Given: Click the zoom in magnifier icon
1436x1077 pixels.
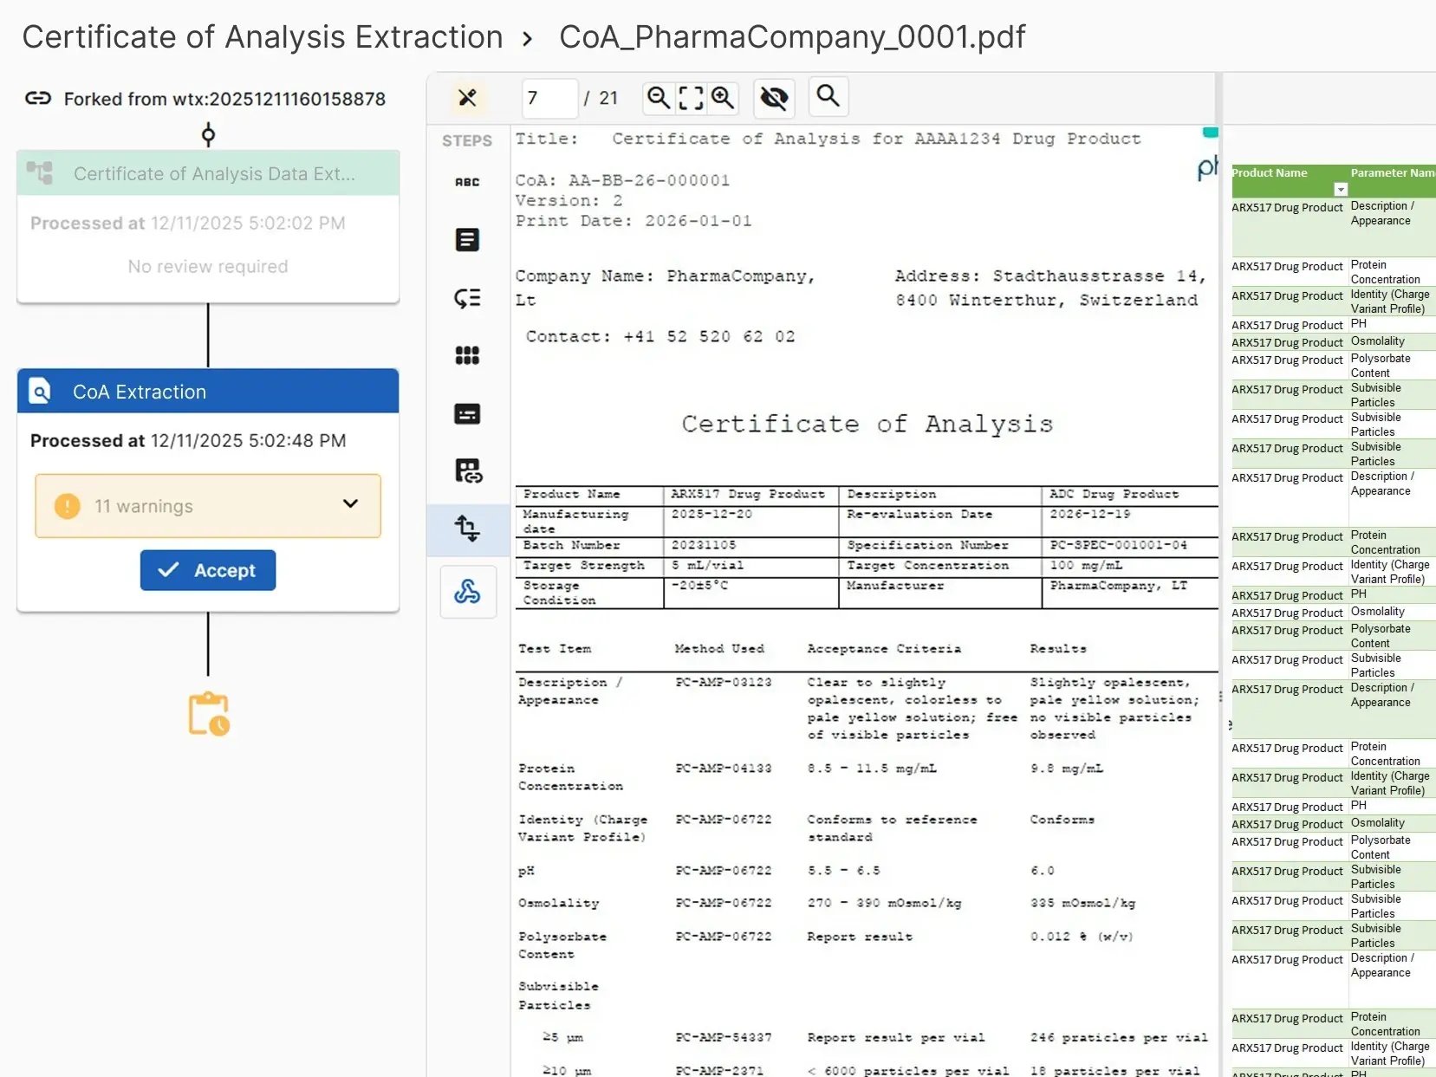Looking at the screenshot, I should point(723,98).
